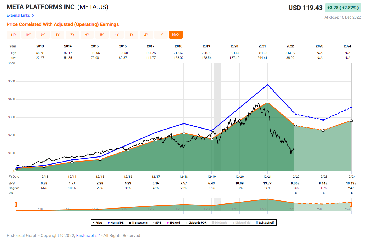Image resolution: width=365 pixels, height=241 pixels.
Task: Click the grayed Dividends legend icon
Action: pos(213,222)
